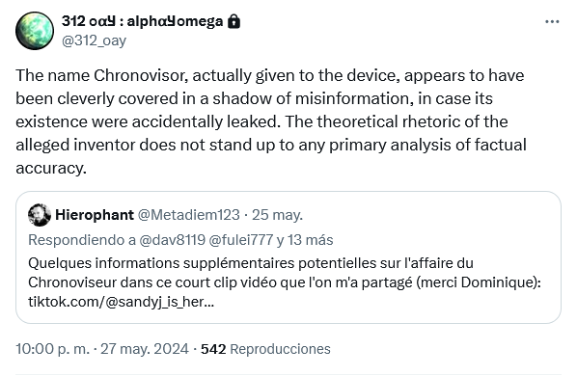This screenshot has height=376, width=577.
Task: Open the quoted tweet French text body
Action: coord(285,282)
